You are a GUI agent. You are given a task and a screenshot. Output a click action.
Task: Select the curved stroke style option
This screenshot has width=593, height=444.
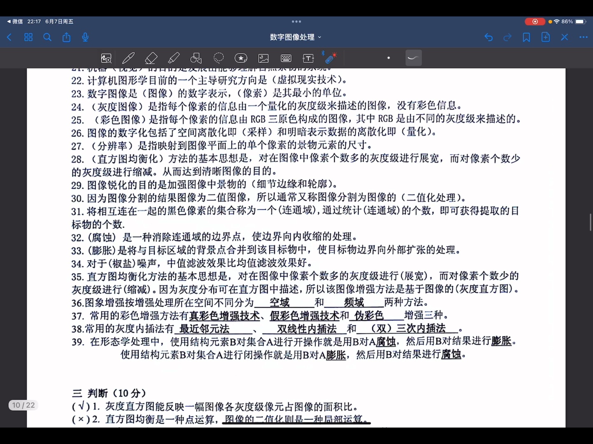point(413,58)
